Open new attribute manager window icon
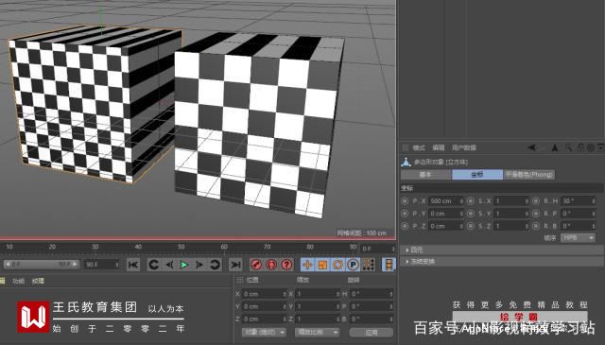This screenshot has height=345, width=605. [601, 147]
